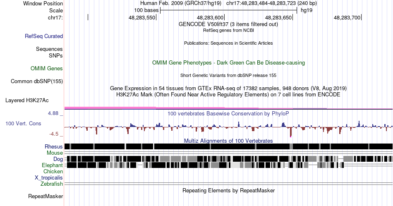The height and width of the screenshot is (206, 393).
Task: Click the Zebrafish alignment species label
Action: click(x=52, y=184)
